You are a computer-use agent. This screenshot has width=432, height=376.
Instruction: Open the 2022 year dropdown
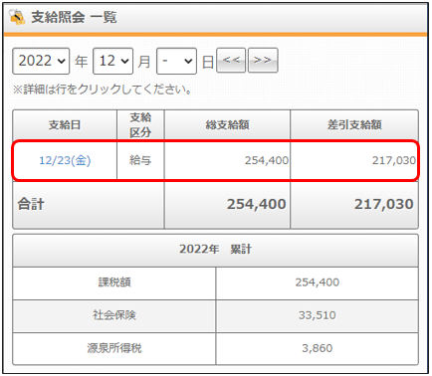[x=41, y=61]
